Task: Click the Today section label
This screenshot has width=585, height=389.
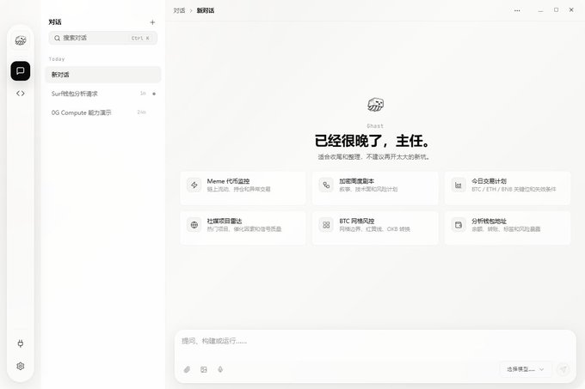Action: 57,58
